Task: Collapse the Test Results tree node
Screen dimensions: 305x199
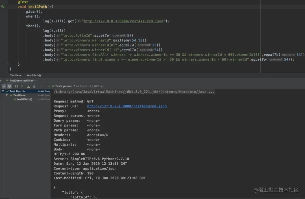Action: pyautogui.click(x=3, y=91)
